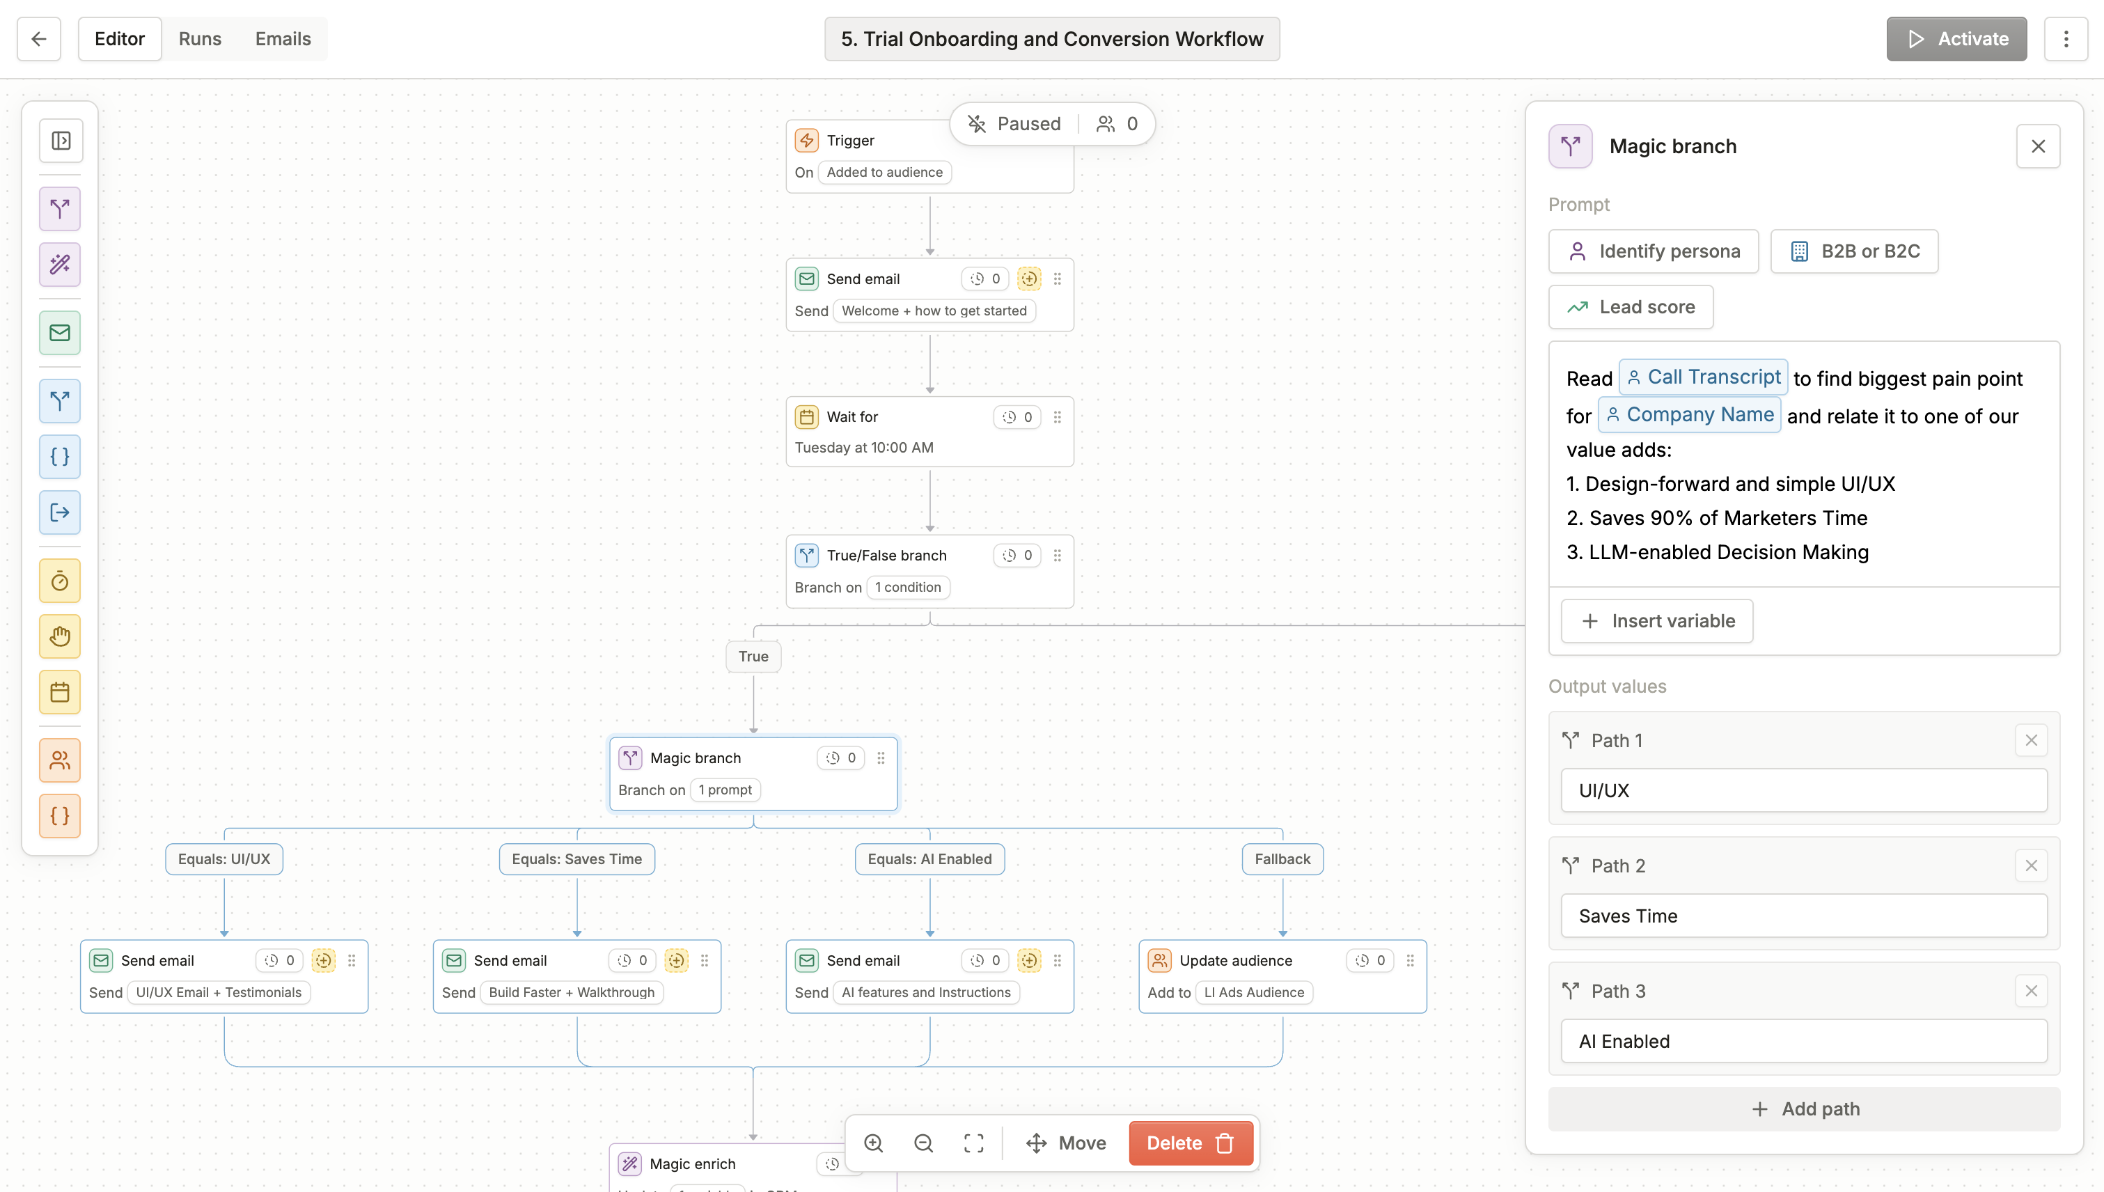Click fit-to-screen icon in bottom toolbar
Screen dimensions: 2104x1192
click(x=973, y=1143)
